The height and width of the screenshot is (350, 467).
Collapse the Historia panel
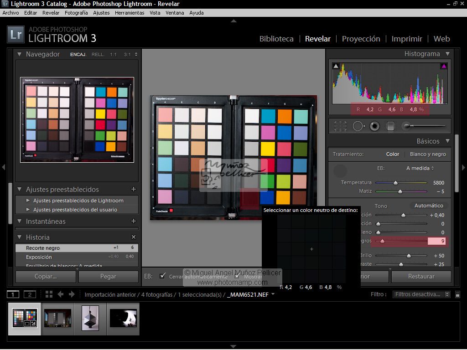pos(19,237)
